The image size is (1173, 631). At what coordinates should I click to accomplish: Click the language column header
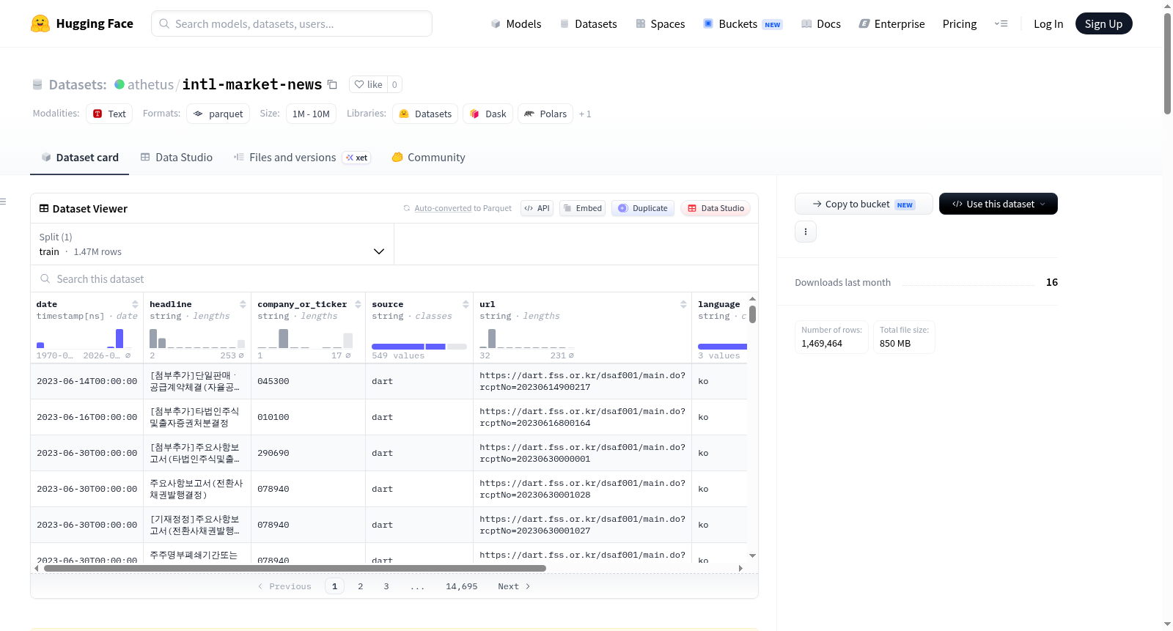(x=719, y=304)
